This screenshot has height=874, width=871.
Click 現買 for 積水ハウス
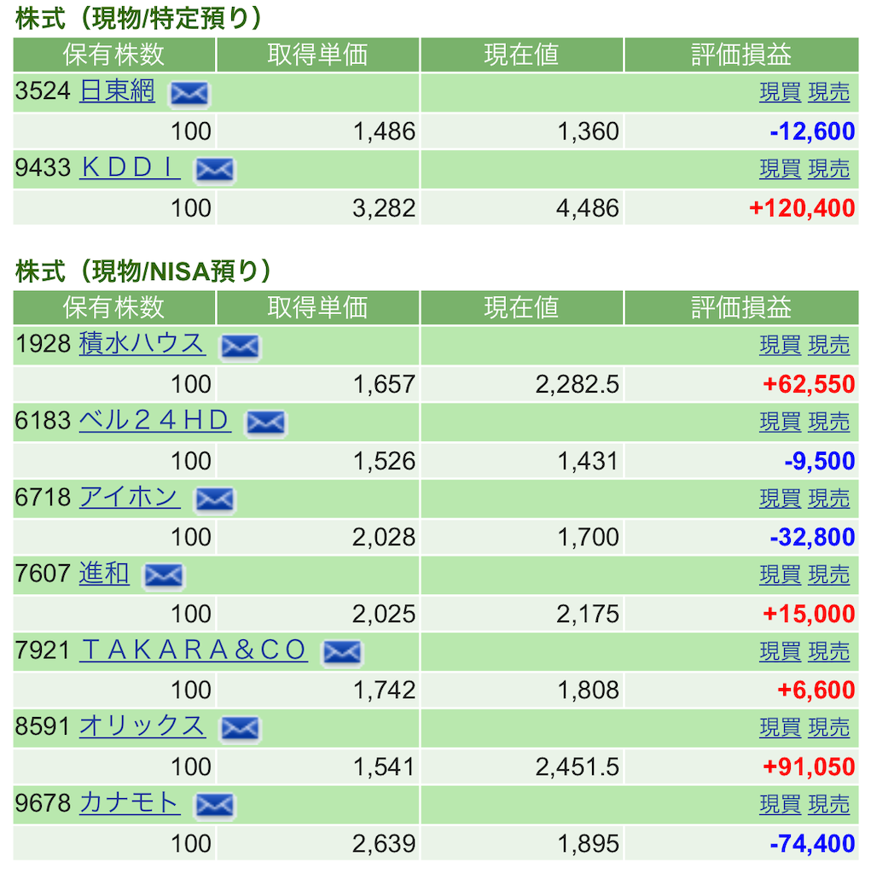tap(780, 346)
